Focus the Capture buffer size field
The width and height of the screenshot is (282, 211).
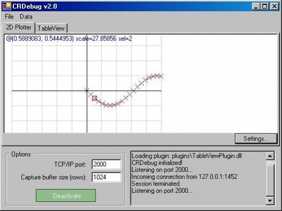106,177
